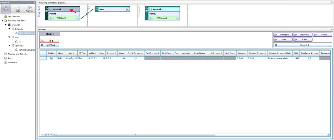The width and height of the screenshot is (334, 140).
Task: Toggle the HTTPServer1 enable checkbox
Action: [153, 18]
